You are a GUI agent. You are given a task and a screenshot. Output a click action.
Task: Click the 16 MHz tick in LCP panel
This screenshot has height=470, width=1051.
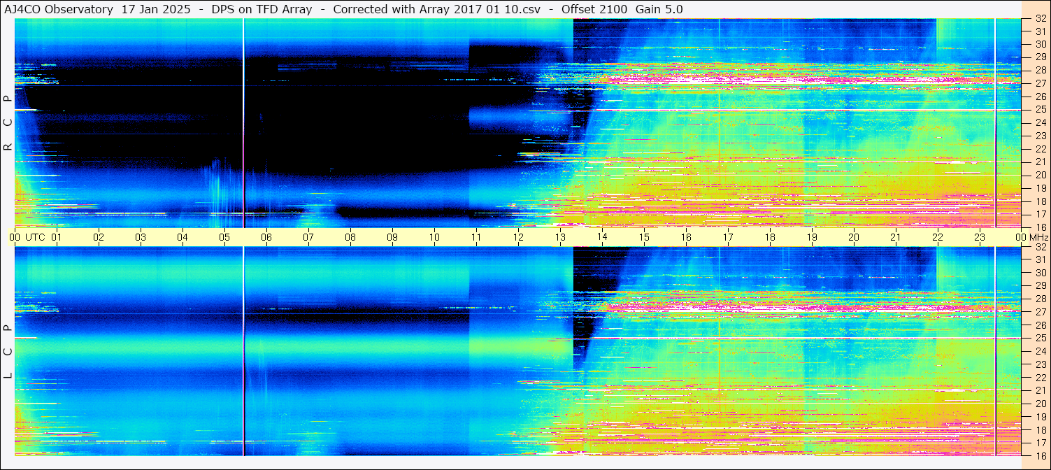pos(1040,455)
